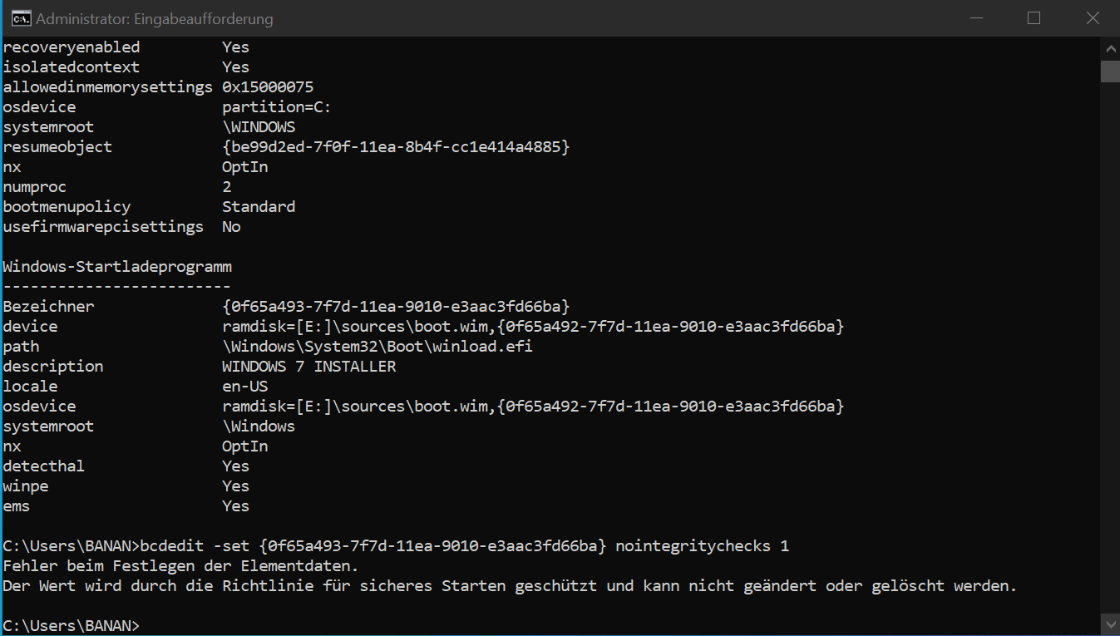The height and width of the screenshot is (636, 1120).
Task: Maximize the Eingabeaufforderung window
Action: coord(1034,18)
